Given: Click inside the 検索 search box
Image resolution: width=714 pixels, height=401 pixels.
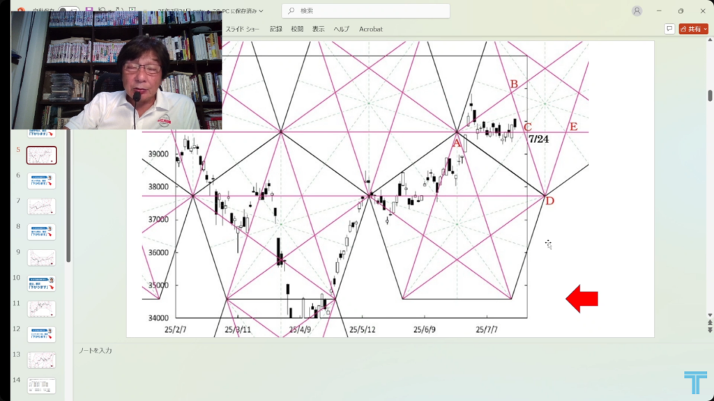Looking at the screenshot, I should (x=365, y=11).
